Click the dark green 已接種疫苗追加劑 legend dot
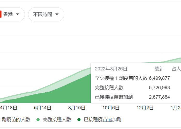The image size is (181, 129). (79, 120)
